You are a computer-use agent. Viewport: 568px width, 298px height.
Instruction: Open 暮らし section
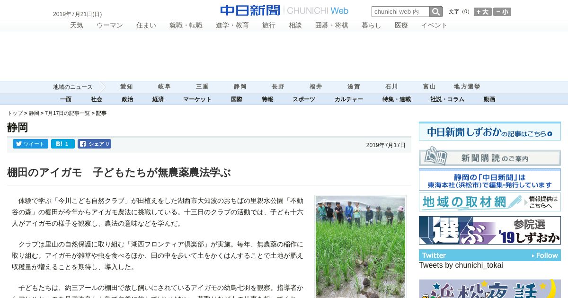372,26
